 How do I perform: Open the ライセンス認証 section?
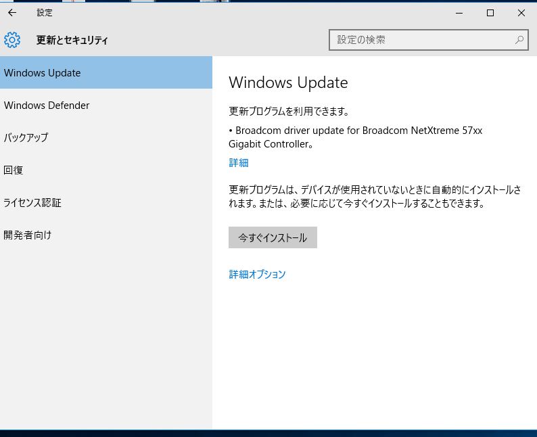(x=106, y=202)
